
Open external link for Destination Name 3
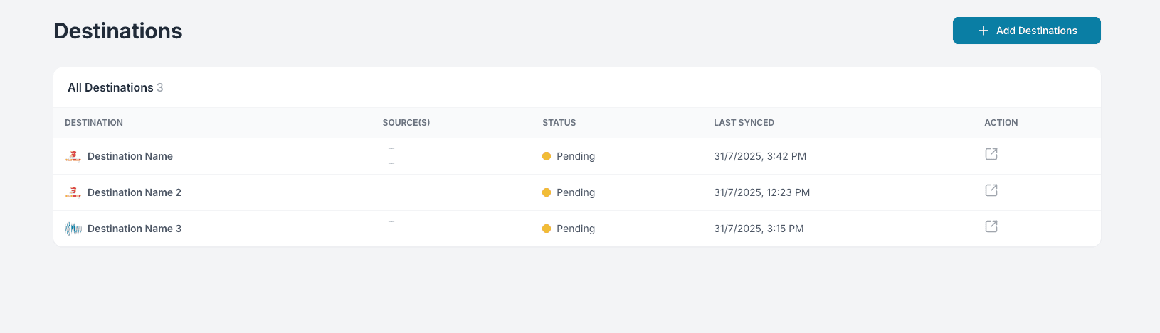991,226
